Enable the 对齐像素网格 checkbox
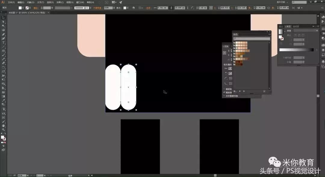 click(x=224, y=96)
